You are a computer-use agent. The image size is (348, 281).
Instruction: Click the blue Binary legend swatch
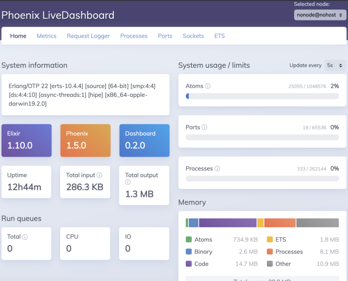[189, 252]
